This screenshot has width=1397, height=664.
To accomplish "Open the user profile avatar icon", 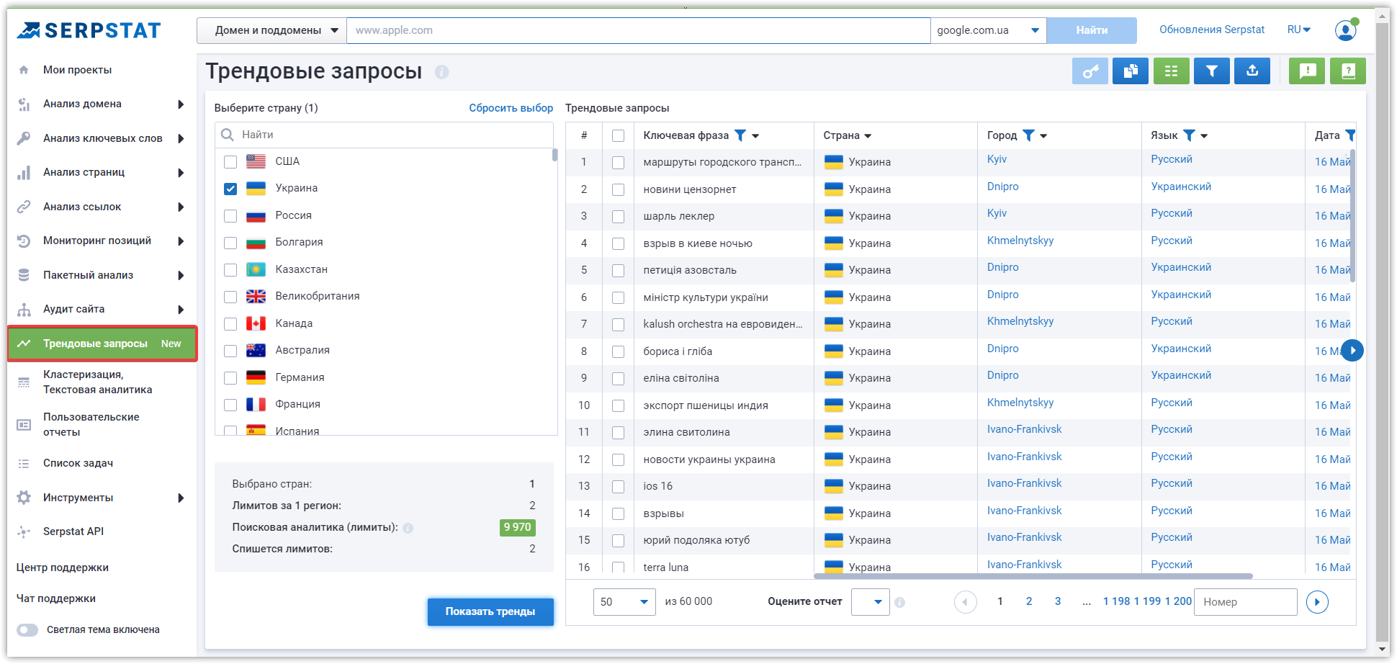I will 1345,30.
